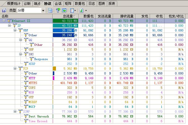Click the locate-in-view icon beside the filter
This screenshot has height=125, width=188.
[64, 10]
